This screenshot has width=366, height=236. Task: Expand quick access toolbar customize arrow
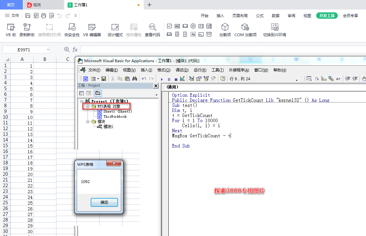75,16
